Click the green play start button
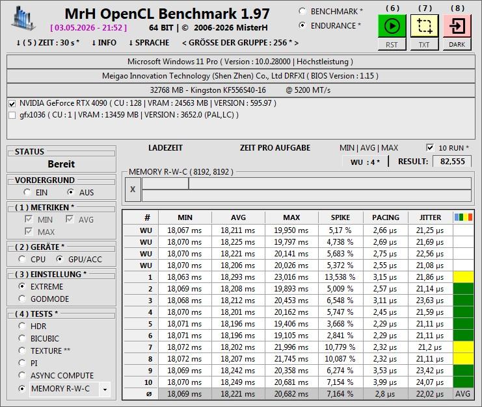 click(392, 26)
